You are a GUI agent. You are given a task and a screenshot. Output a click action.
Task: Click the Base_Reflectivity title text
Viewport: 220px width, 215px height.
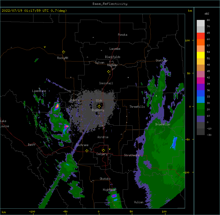[x=110, y=4]
